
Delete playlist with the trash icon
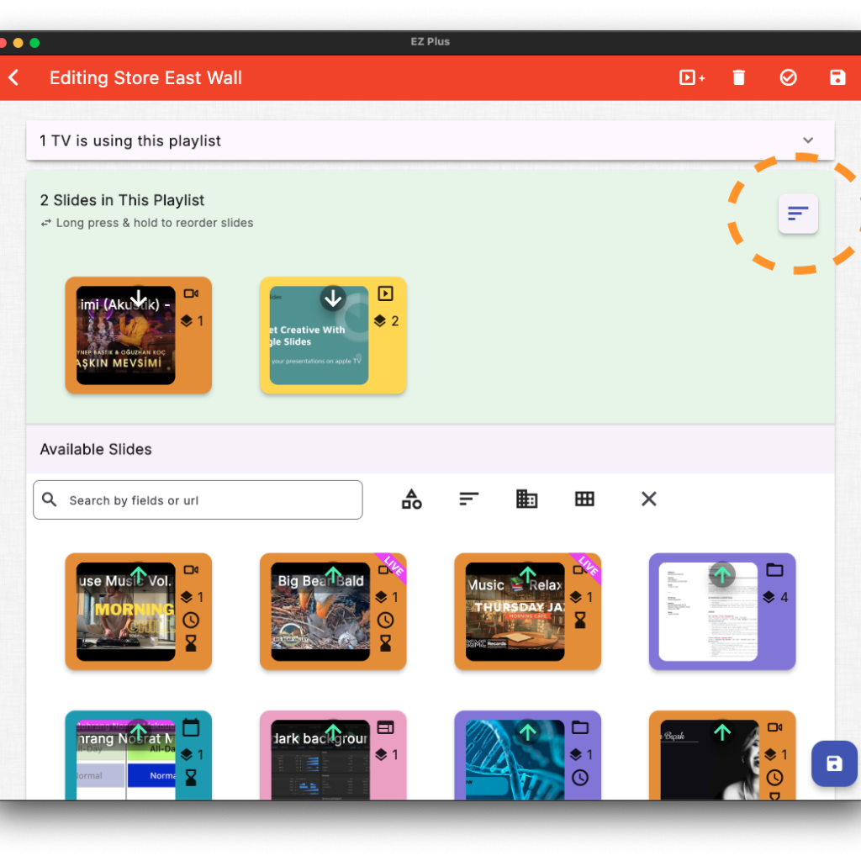point(738,77)
